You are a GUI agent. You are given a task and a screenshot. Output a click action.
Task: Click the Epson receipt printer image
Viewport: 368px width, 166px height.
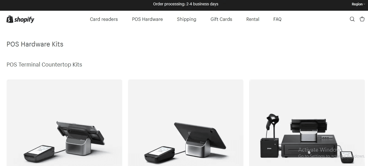point(269,147)
